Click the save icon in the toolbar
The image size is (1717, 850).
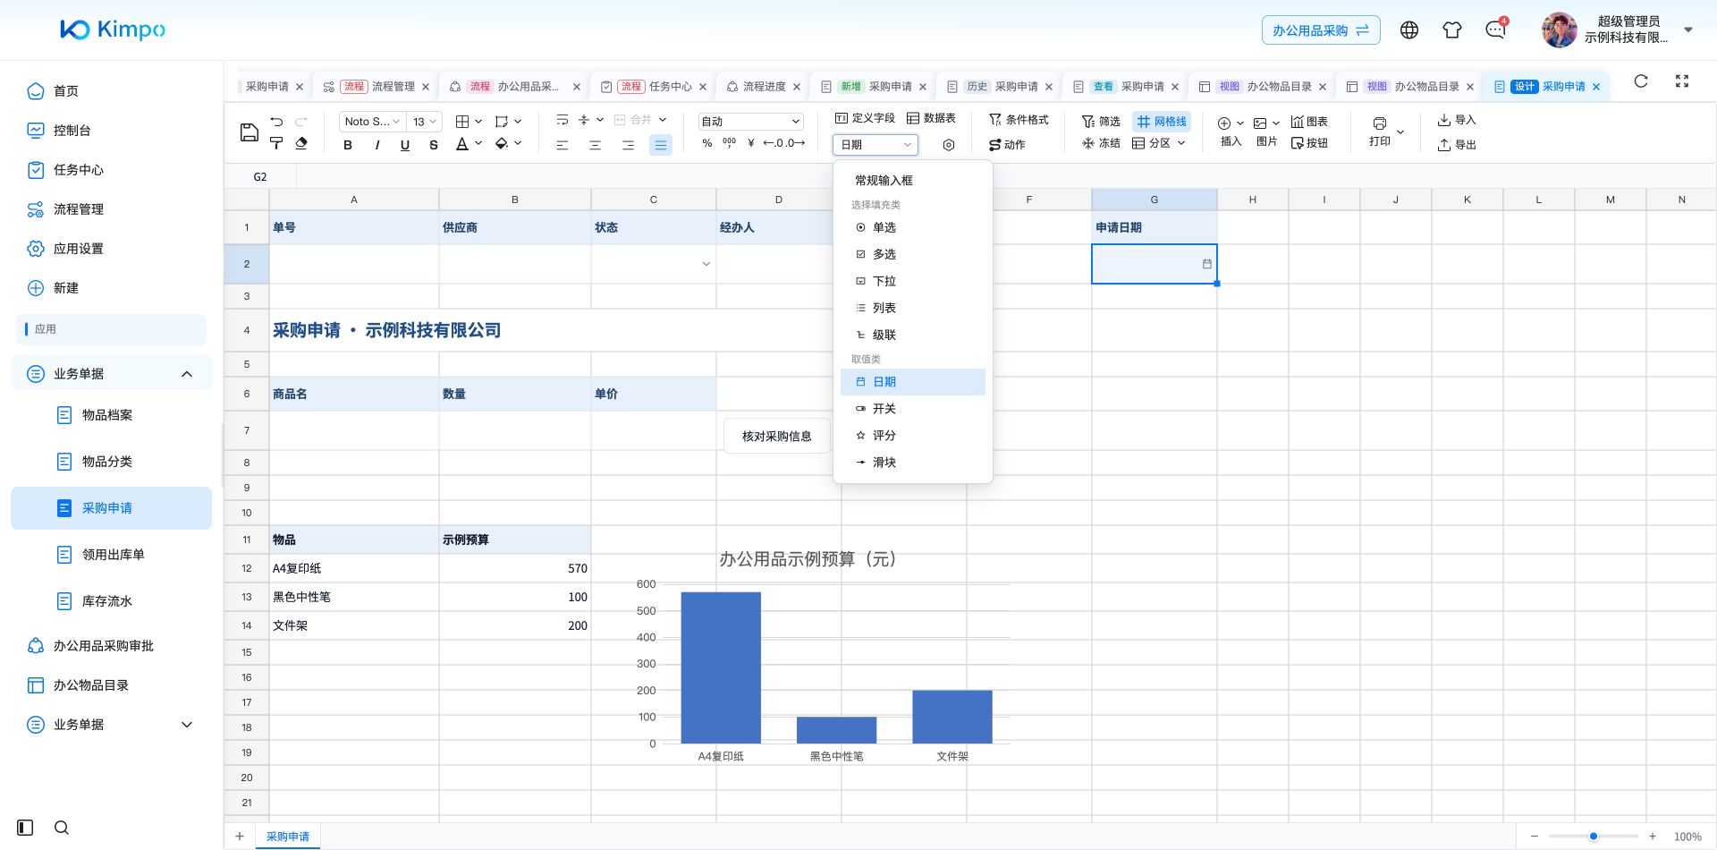tap(250, 132)
